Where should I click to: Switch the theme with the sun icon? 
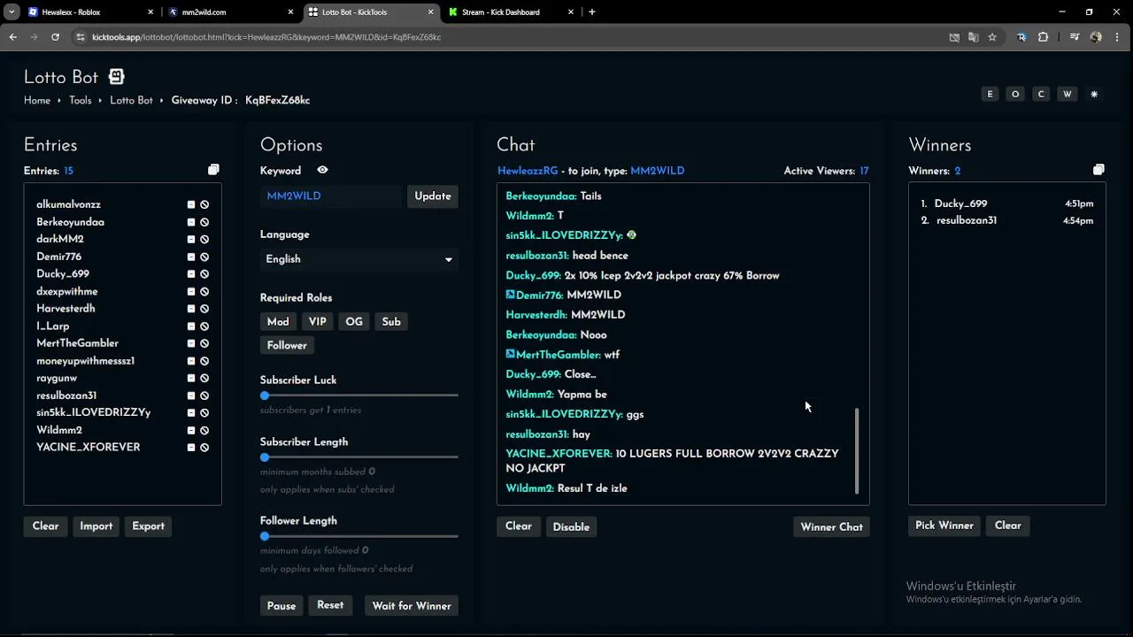point(1094,94)
